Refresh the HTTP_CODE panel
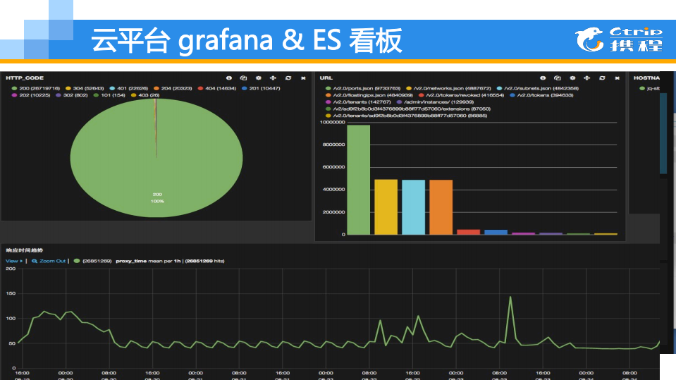The width and height of the screenshot is (676, 380). (288, 78)
